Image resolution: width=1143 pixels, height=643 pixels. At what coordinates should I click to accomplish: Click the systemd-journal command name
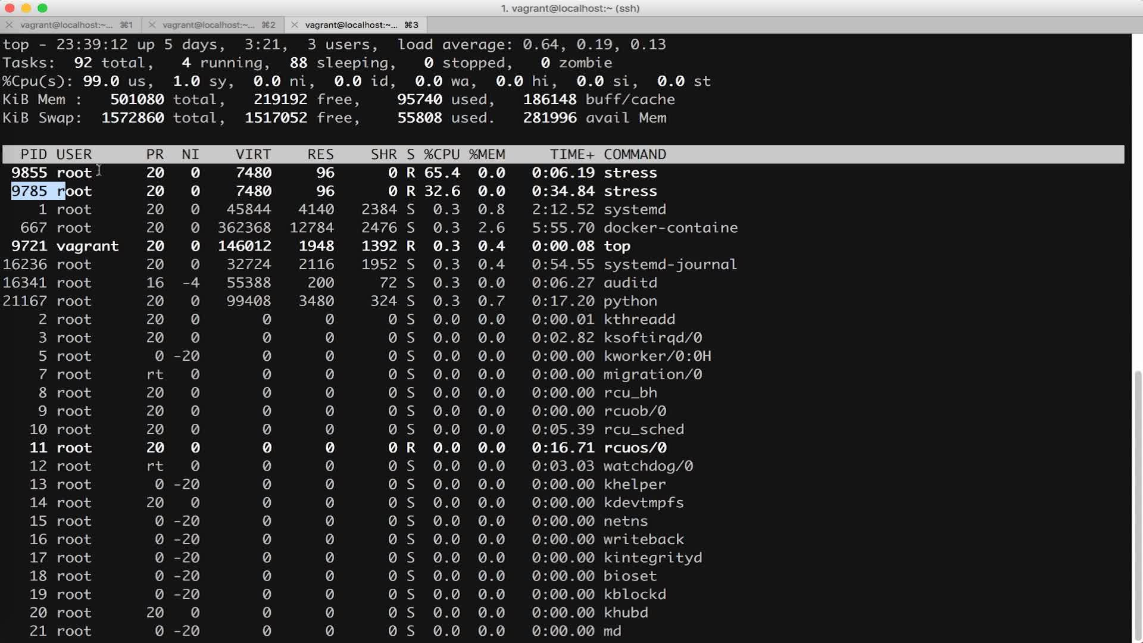point(670,264)
